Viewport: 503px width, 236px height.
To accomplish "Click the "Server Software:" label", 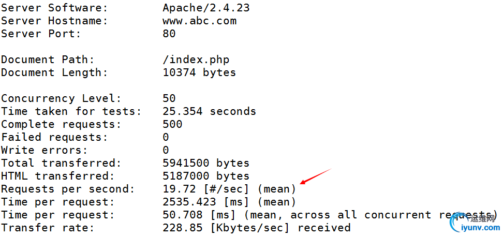I will [54, 8].
